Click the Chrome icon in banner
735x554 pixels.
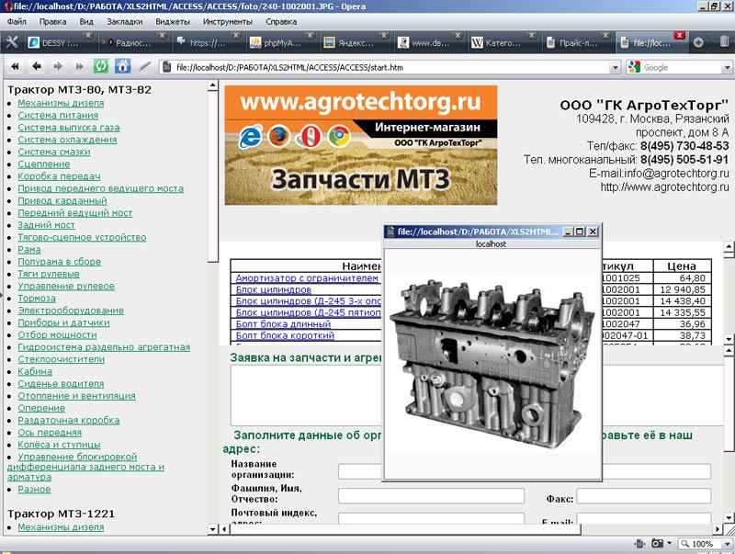pyautogui.click(x=339, y=137)
